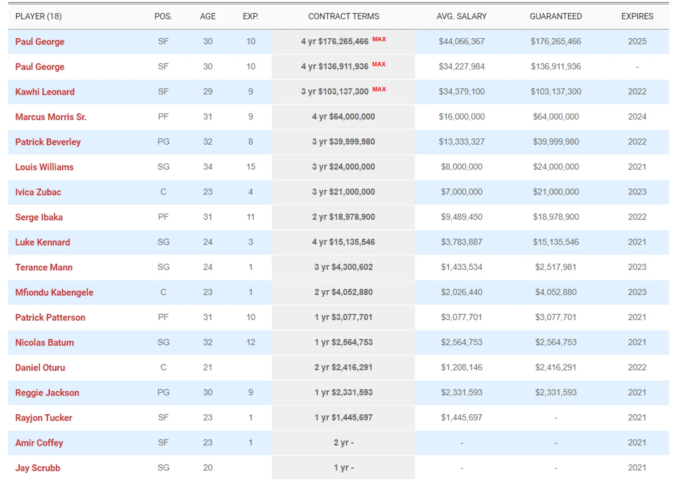This screenshot has width=673, height=487.
Task: Click 4 yr $64,000,000 contract cell
Action: [343, 117]
